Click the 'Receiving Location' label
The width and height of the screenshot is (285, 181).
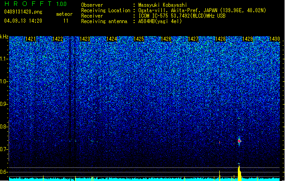[x=106, y=10]
